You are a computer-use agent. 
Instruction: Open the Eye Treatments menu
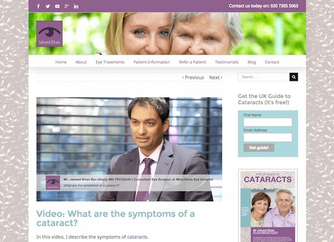tap(110, 62)
